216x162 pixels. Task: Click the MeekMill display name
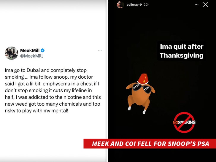click(30, 50)
